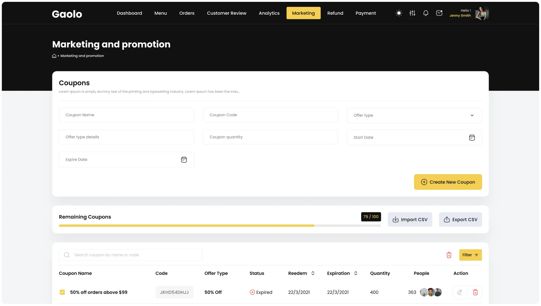Click the Export CSV button
Viewport: 541px width, 306px height.
[460, 220]
